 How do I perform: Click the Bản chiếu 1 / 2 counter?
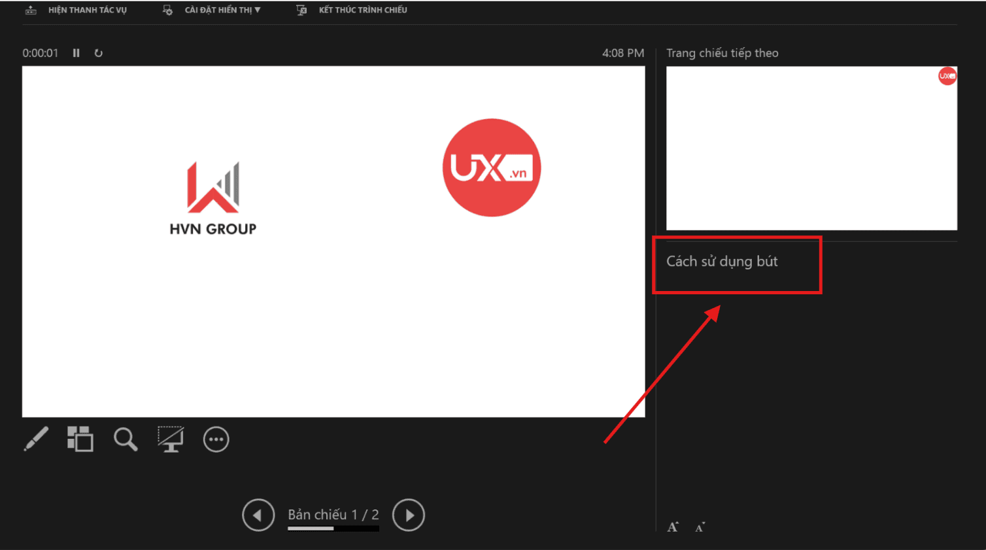[x=333, y=515]
